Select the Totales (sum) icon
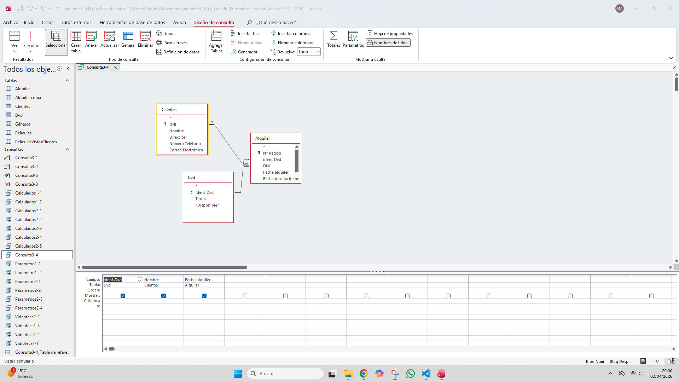Screen dimensions: 679x382 pos(333,39)
